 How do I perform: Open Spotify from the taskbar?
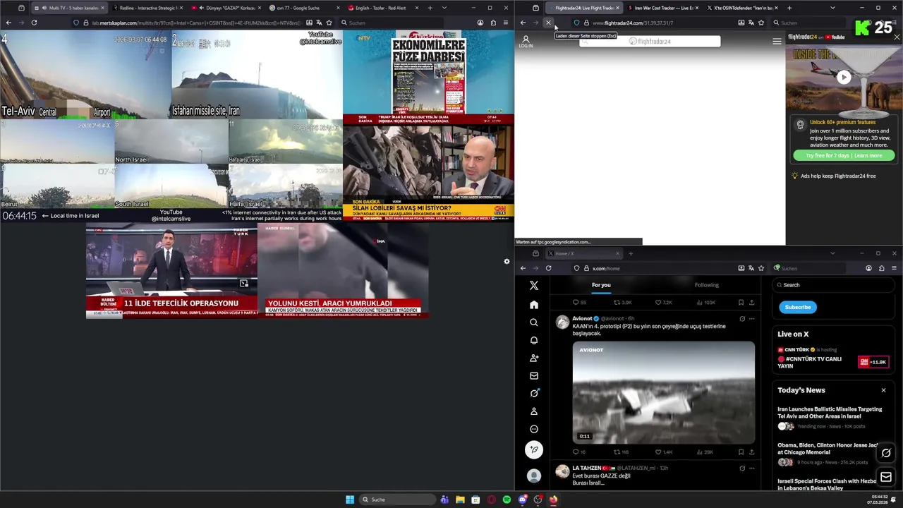[x=507, y=500]
